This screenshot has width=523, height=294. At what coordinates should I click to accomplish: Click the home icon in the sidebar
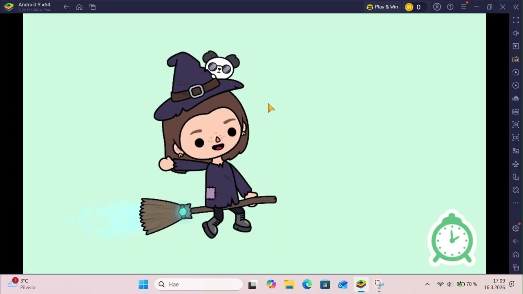pos(516,254)
